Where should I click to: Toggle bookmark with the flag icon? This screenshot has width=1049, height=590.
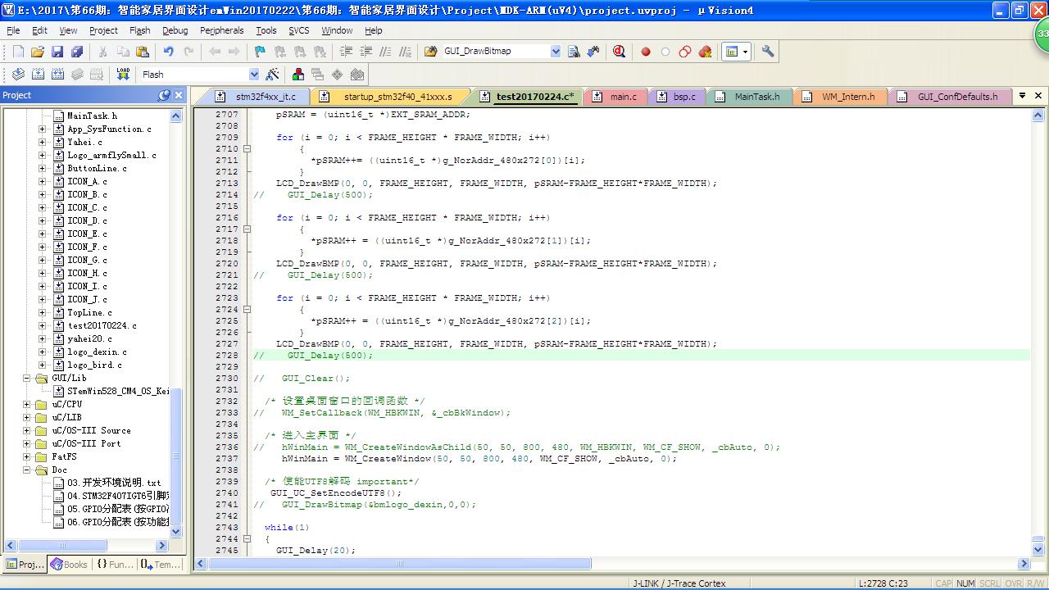(x=260, y=52)
